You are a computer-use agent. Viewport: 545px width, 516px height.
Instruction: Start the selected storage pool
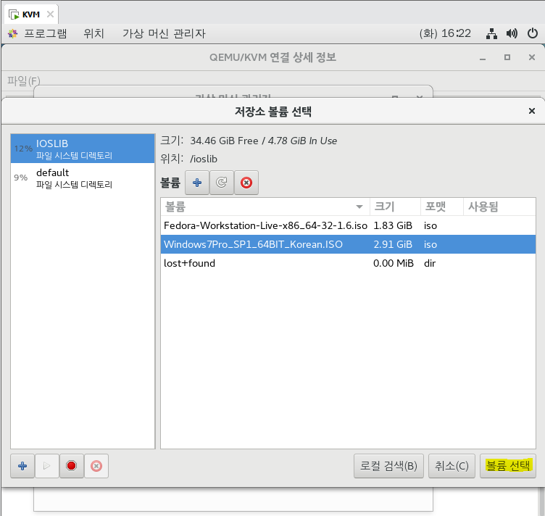(x=47, y=465)
